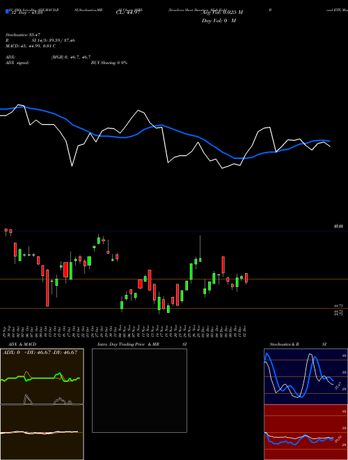
Task: Click the MACD histogram panel at bottom left
Action: click(x=42, y=432)
